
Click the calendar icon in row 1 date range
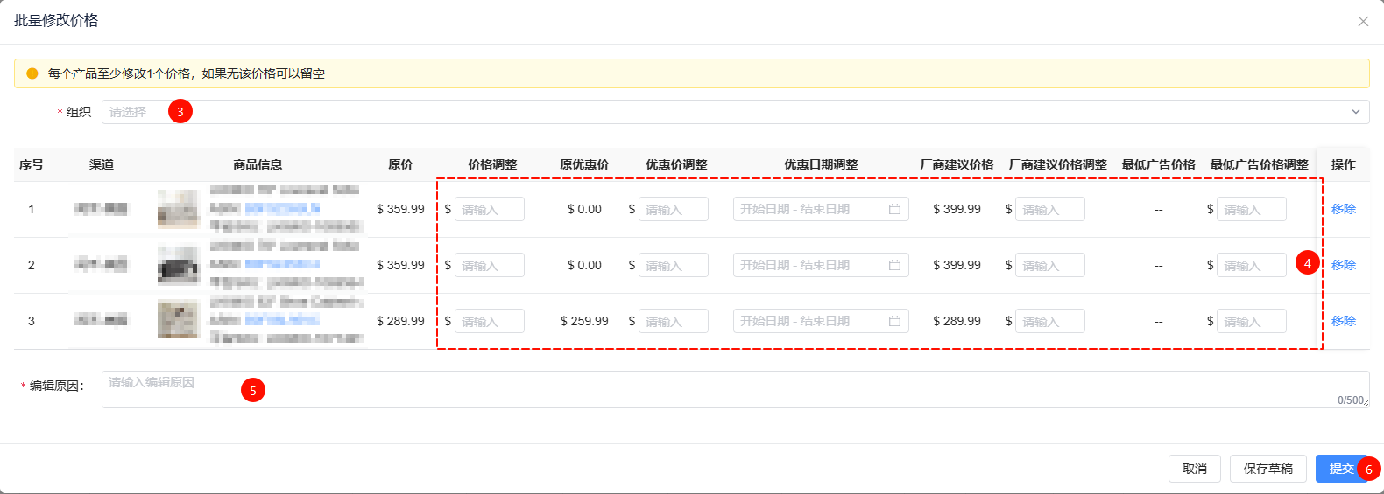click(894, 210)
